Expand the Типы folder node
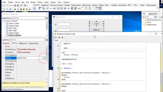The width and height of the screenshot is (163, 92). click(143, 22)
